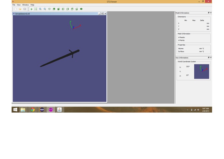The image size is (224, 159).
Task: Click the '# Facets:' label
Action: pos(181,37)
